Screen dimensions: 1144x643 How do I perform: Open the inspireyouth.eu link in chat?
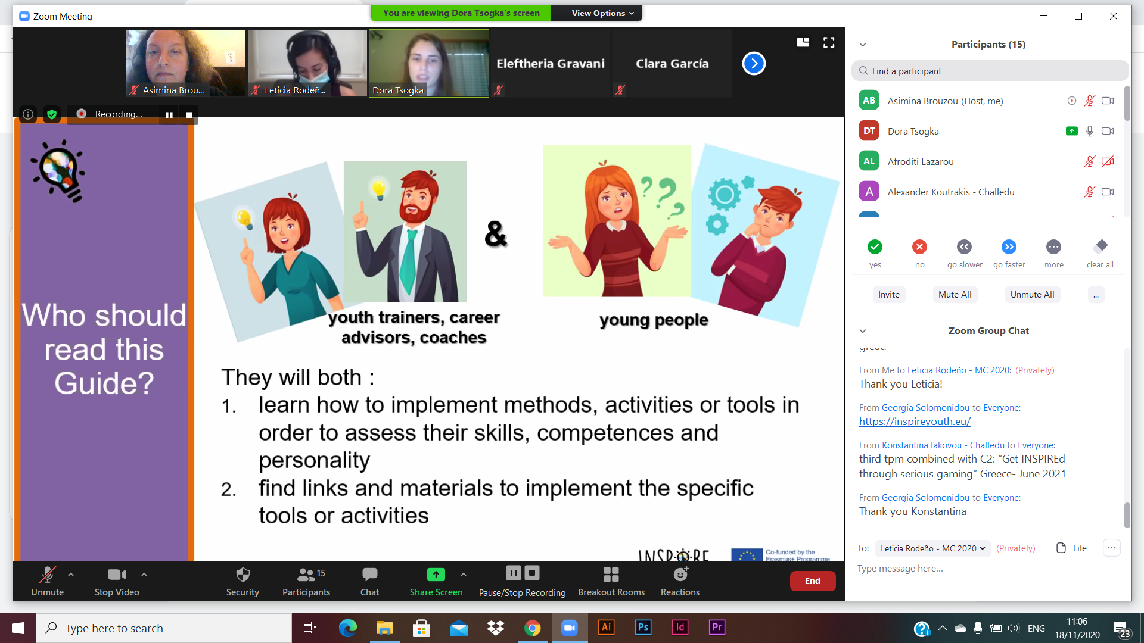915,422
